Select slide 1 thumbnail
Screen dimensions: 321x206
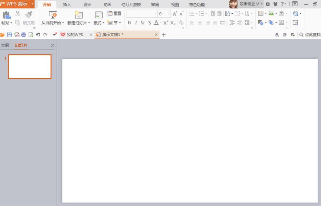point(30,66)
